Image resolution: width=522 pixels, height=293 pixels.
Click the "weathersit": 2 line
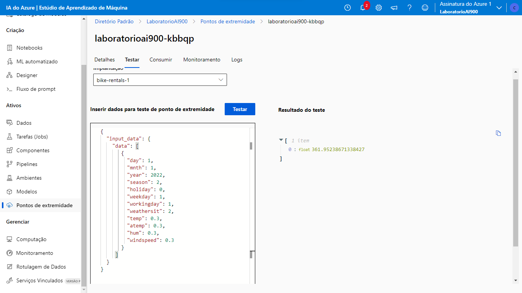point(151,211)
